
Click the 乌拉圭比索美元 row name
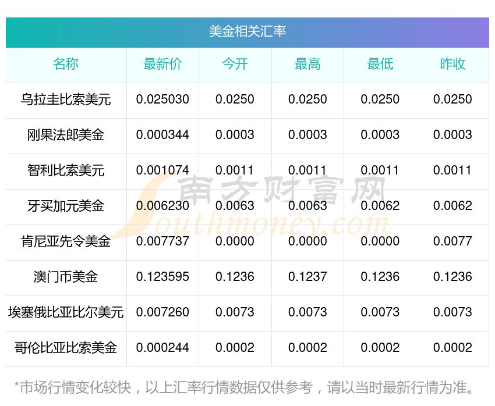[66, 99]
